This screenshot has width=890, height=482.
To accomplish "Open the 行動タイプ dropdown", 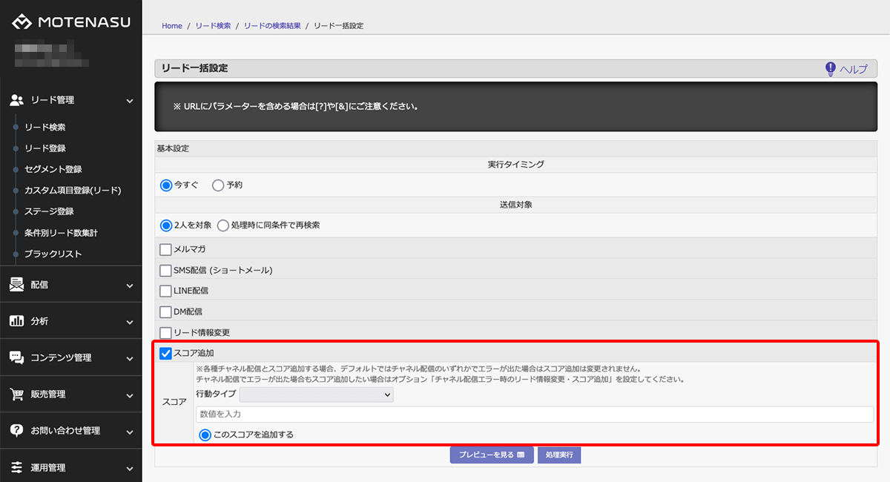I will click(317, 395).
